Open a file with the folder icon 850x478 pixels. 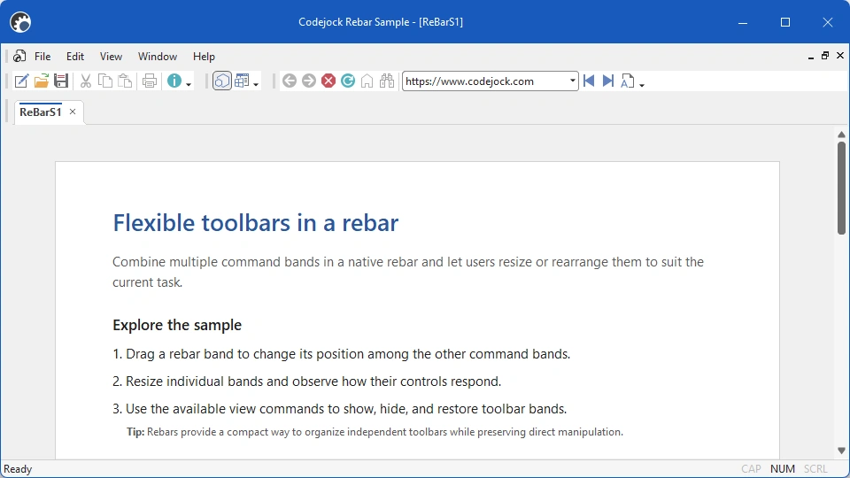click(x=42, y=81)
